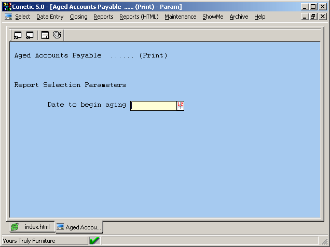This screenshot has width=330, height=247.
Task: Open the Closing menu
Action: pyautogui.click(x=78, y=17)
